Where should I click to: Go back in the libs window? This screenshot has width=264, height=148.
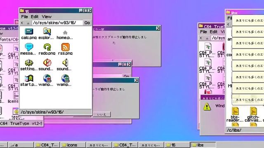228,24
